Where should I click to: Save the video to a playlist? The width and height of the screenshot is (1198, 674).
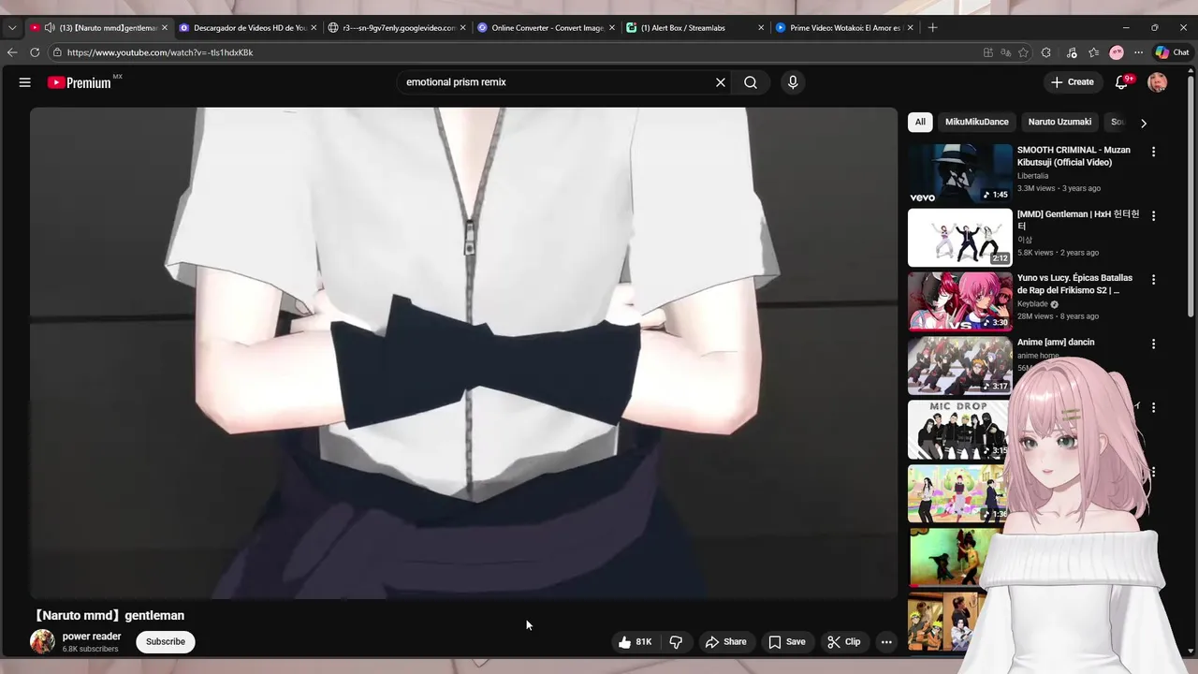click(x=787, y=642)
